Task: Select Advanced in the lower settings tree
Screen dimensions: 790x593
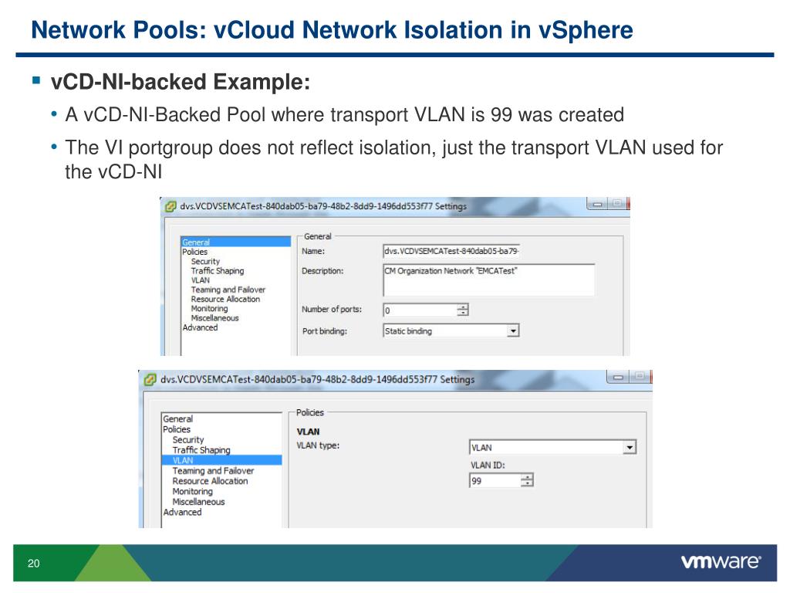Action: tap(182, 512)
